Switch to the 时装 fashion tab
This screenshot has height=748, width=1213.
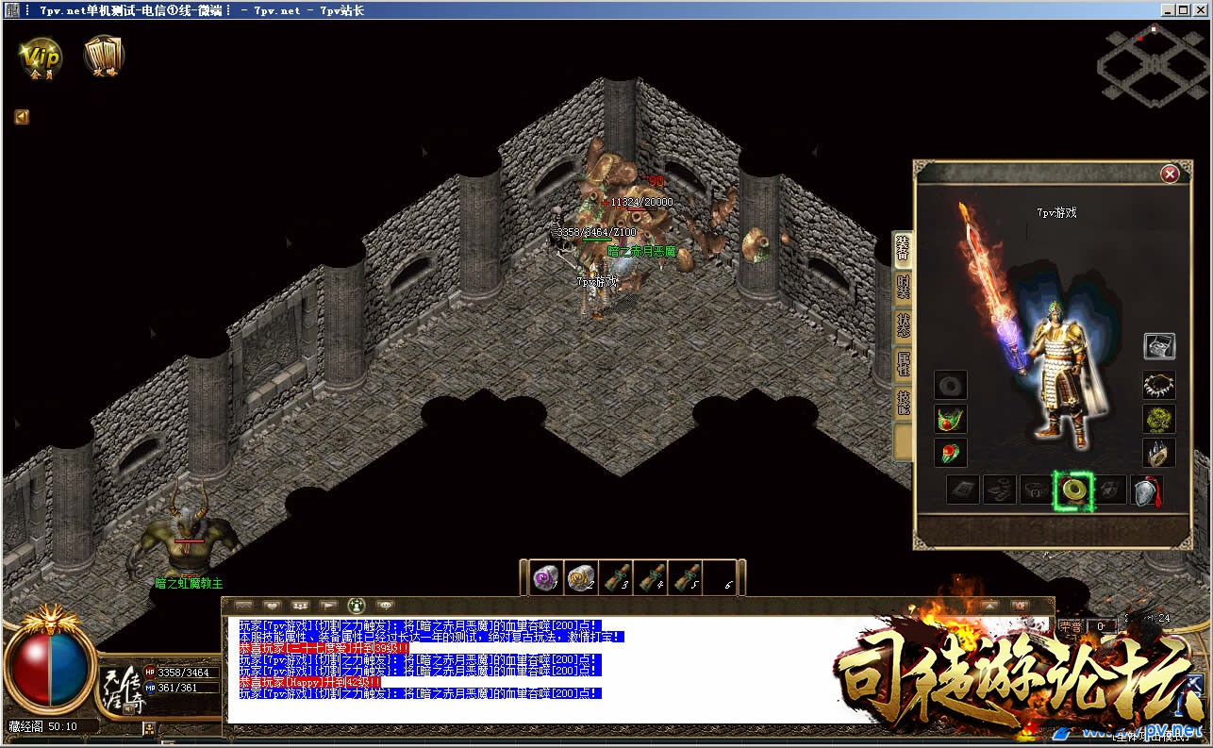click(903, 288)
